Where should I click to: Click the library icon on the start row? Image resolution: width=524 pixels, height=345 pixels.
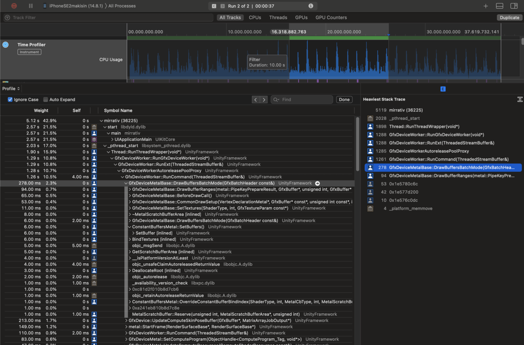(94, 127)
